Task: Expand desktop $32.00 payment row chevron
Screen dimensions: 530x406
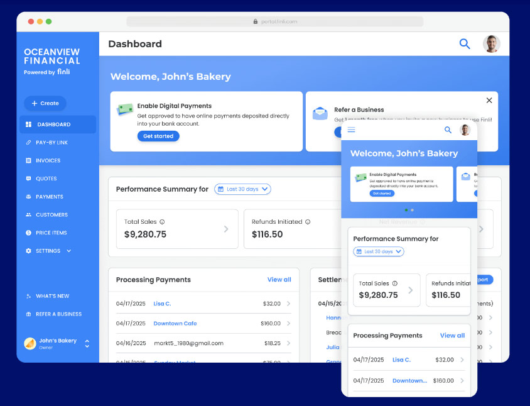Action: pyautogui.click(x=288, y=304)
